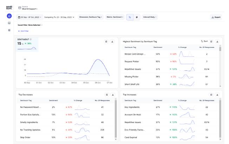The image size is (229, 144).
Task: Click the Top Decreases table scrollbar
Action: [116, 119]
